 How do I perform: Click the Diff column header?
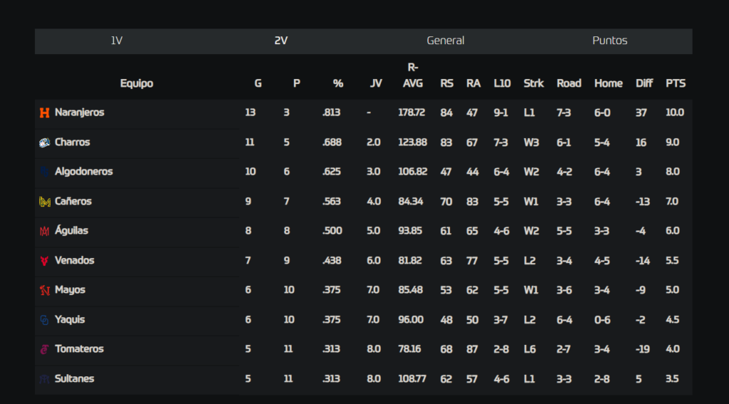[x=644, y=84]
